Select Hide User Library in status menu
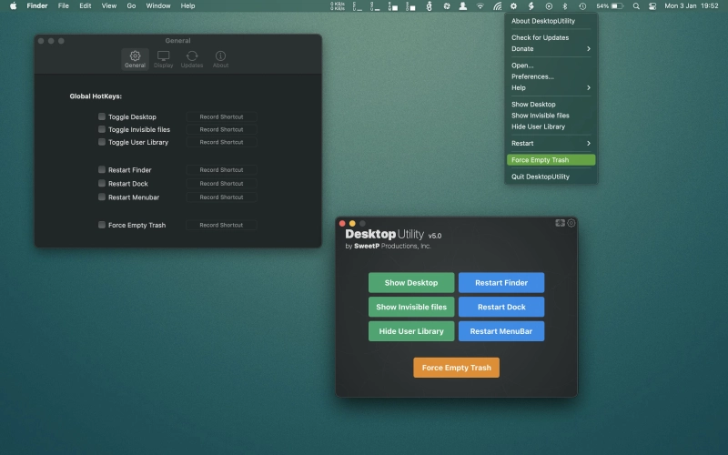The height and width of the screenshot is (455, 728). pyautogui.click(x=551, y=126)
